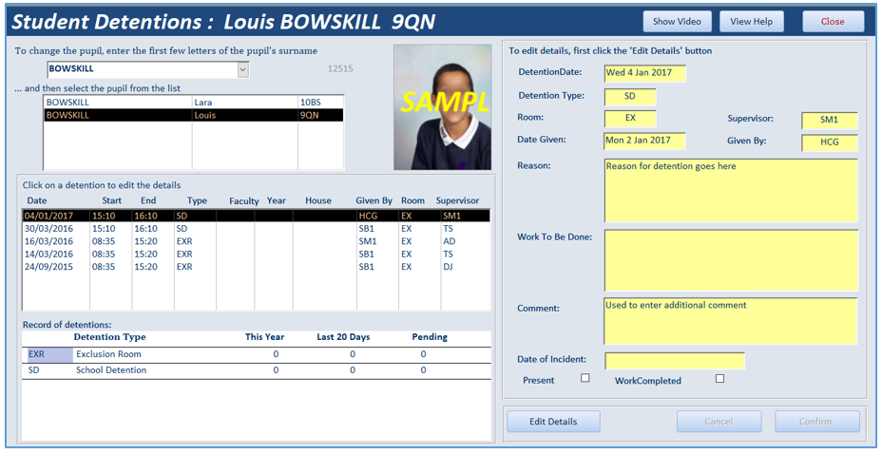The height and width of the screenshot is (453, 882).
Task: Click the pupil ID number 12515
Action: pos(340,68)
